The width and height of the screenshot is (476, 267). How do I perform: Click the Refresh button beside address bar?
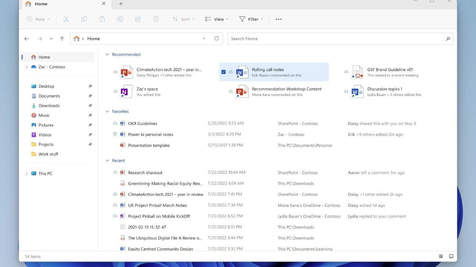216,38
